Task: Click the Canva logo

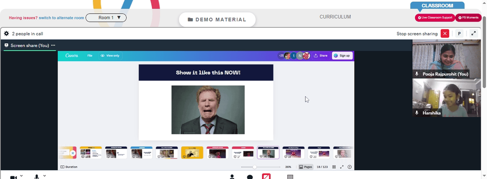Action: (72, 56)
